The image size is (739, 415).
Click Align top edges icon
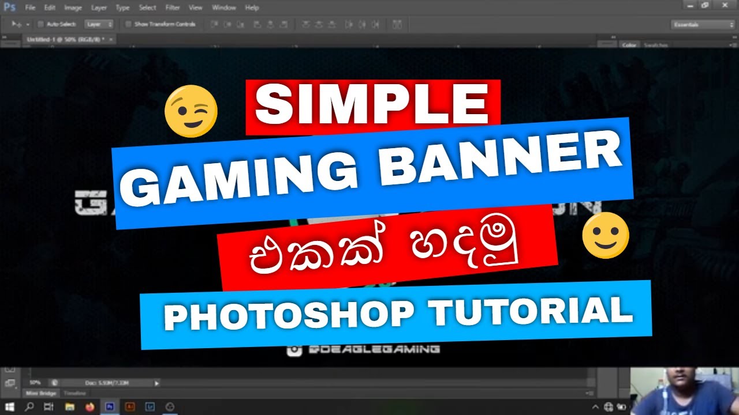pyautogui.click(x=214, y=24)
